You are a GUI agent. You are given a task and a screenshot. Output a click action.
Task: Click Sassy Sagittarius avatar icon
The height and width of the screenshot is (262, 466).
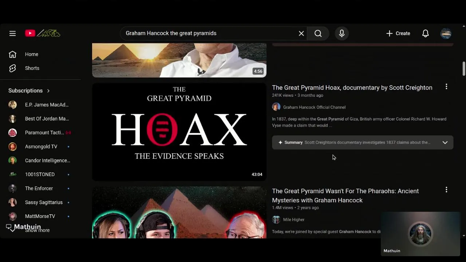tap(12, 202)
